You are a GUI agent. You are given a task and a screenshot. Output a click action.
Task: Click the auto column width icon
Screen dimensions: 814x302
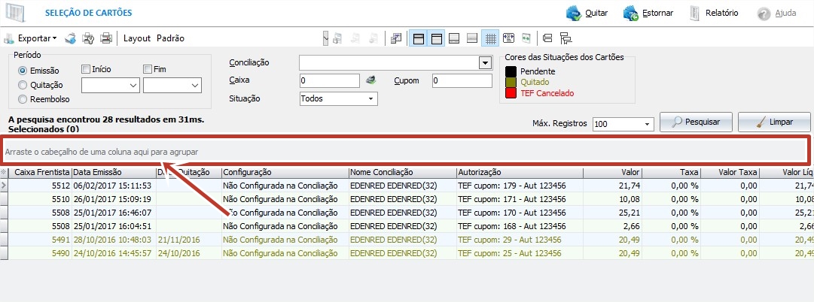click(x=509, y=38)
